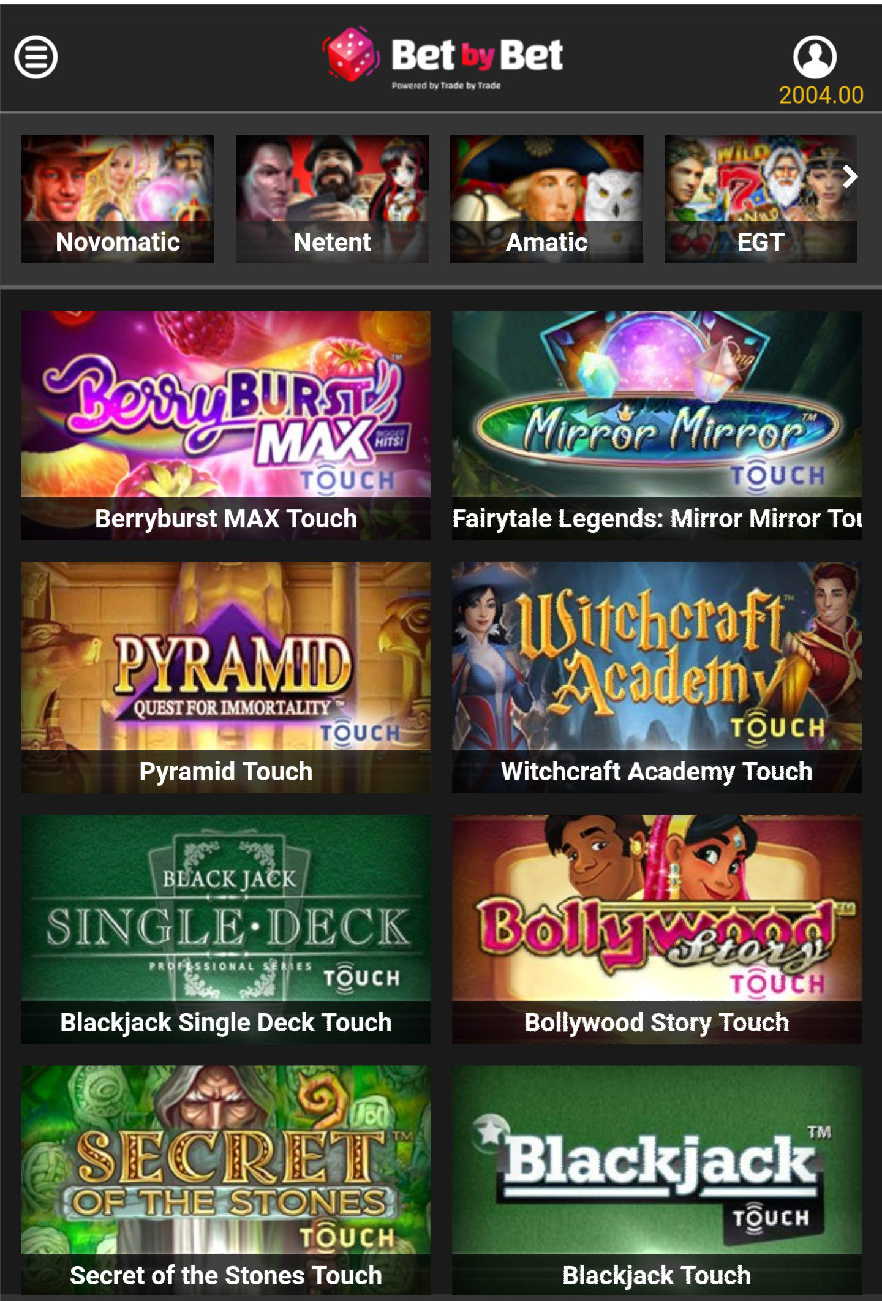Play Blackjack Single Deck Touch
This screenshot has width=882, height=1301.
[226, 929]
